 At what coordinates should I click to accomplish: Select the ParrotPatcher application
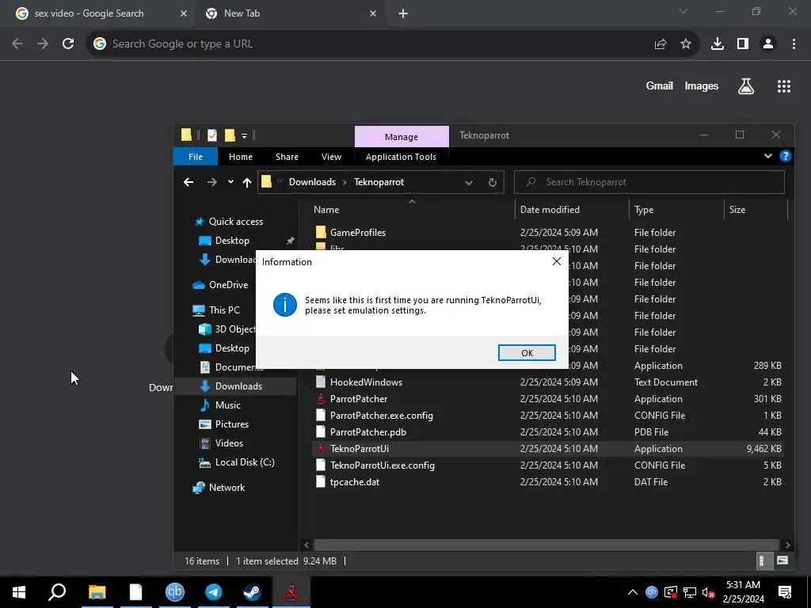point(359,399)
